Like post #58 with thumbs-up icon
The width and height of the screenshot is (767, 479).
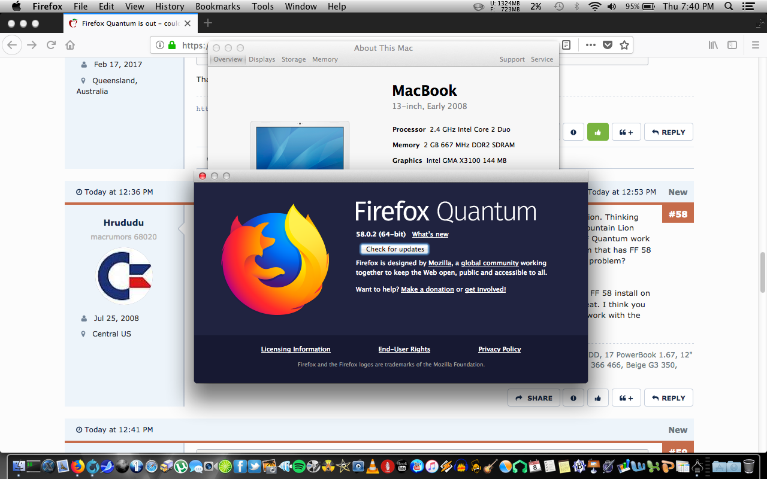597,398
